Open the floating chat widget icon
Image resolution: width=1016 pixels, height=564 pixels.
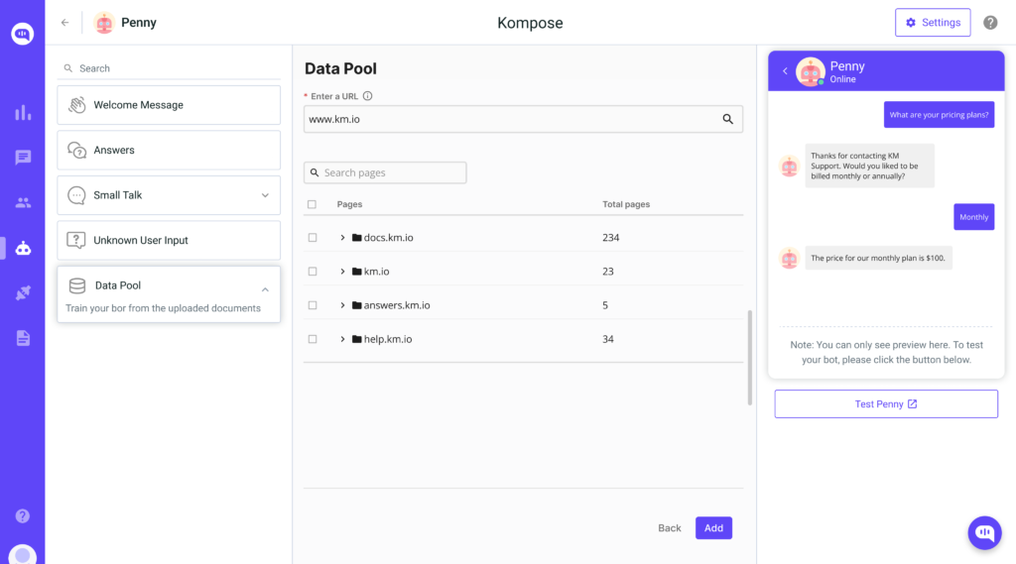984,533
